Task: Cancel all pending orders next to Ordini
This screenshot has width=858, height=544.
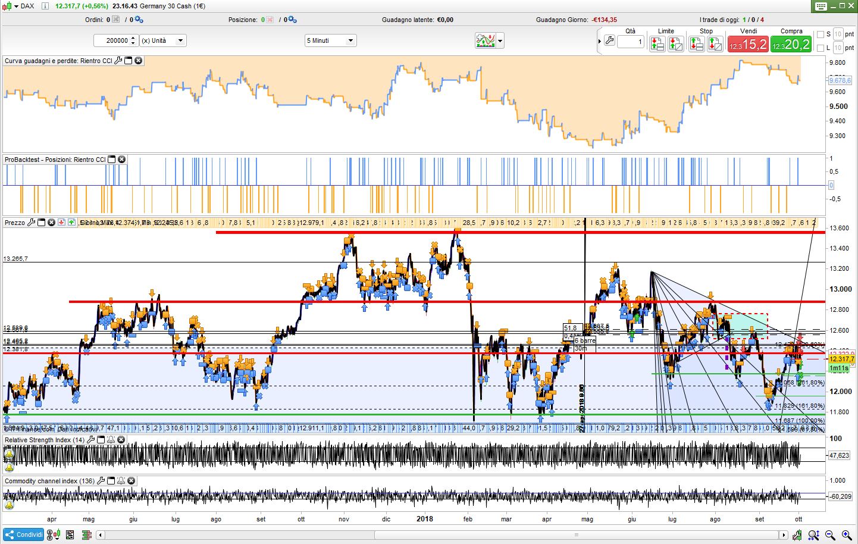Action: click(x=116, y=20)
